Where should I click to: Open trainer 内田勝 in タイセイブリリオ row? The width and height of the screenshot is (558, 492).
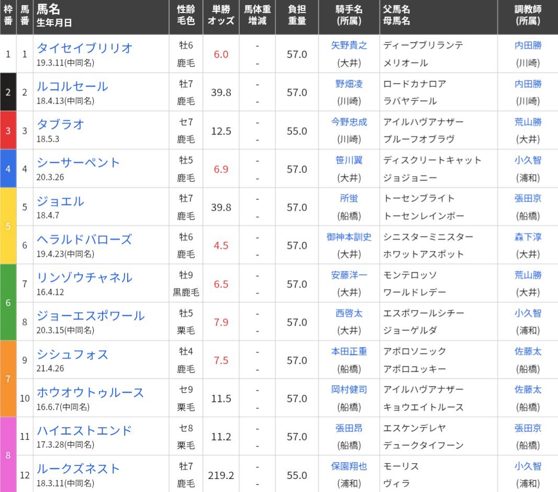(528, 45)
